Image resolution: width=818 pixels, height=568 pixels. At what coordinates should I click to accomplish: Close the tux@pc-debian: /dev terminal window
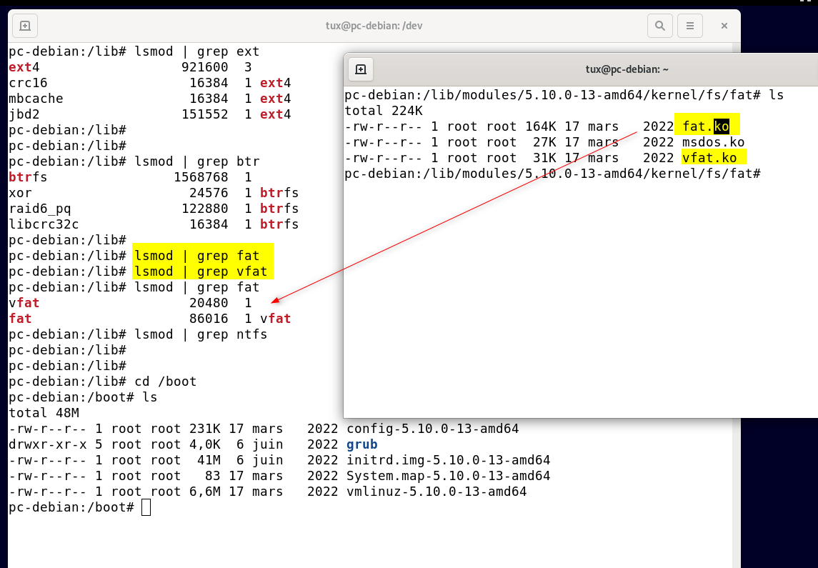(724, 26)
